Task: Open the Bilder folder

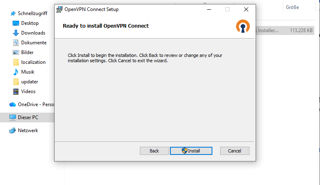Action: pos(27,52)
